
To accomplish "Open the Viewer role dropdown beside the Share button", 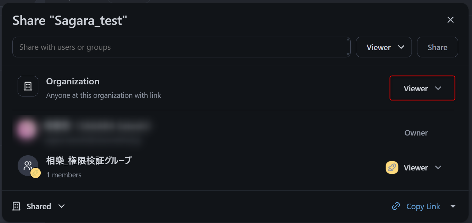I will pyautogui.click(x=384, y=47).
